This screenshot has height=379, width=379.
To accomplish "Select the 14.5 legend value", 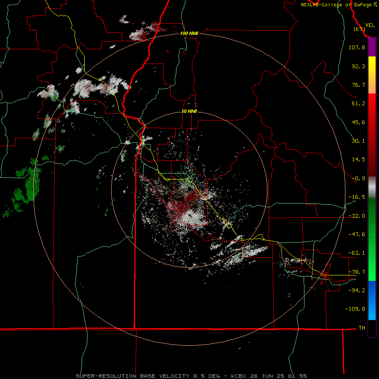I will click(x=358, y=160).
